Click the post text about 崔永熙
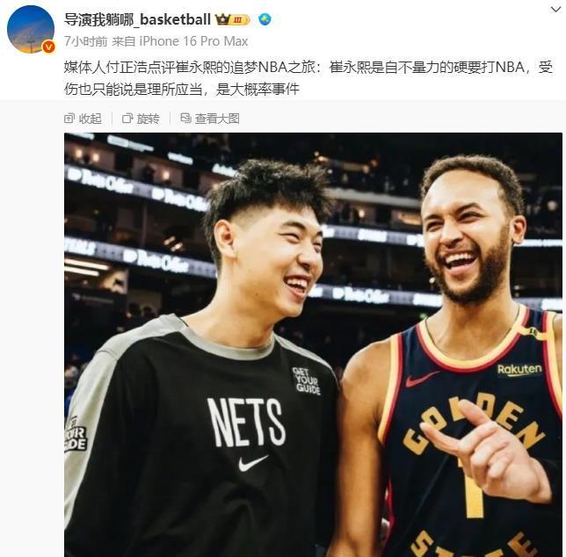Viewport: 566px width, 557px height. (x=308, y=78)
